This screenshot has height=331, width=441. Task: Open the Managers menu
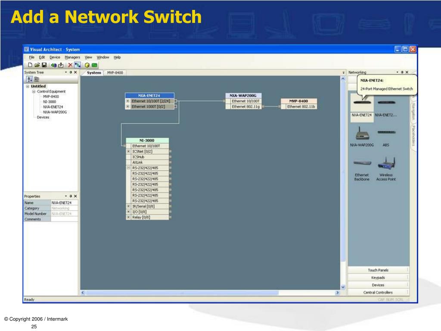pos(72,57)
